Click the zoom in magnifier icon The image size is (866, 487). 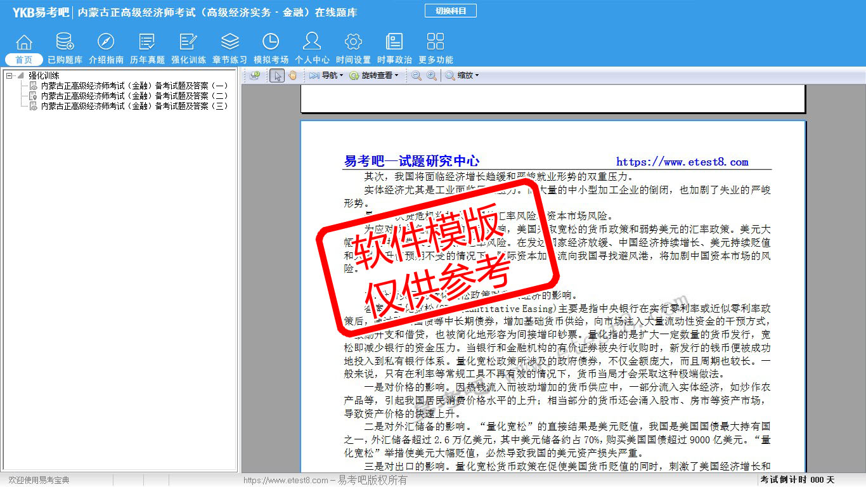tap(431, 75)
